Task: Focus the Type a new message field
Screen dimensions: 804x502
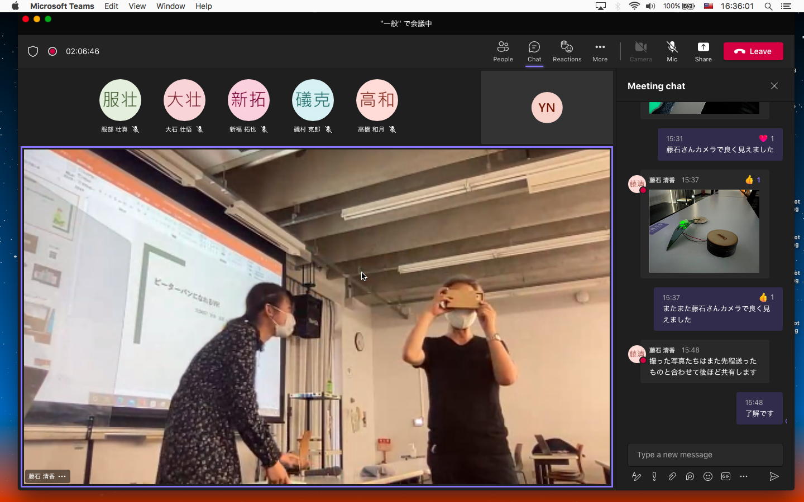Action: [x=705, y=455]
